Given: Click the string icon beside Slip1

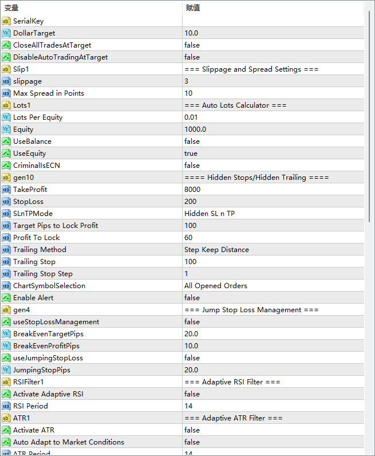Looking at the screenshot, I should pyautogui.click(x=6, y=69).
